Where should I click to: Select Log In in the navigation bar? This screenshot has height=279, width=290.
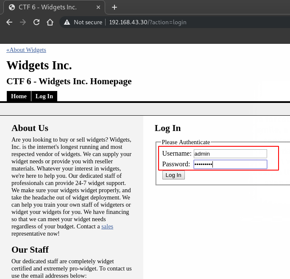pyautogui.click(x=44, y=97)
